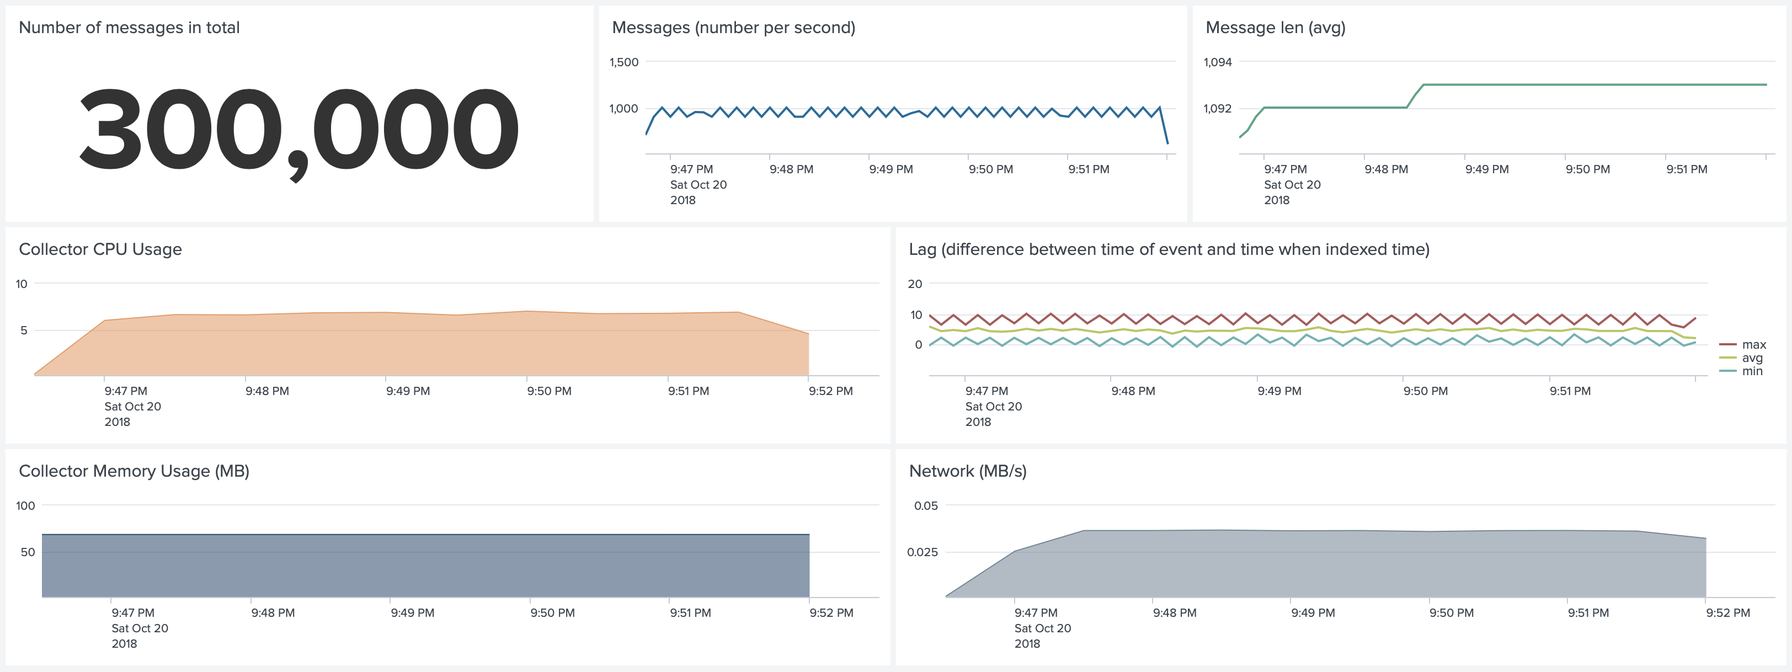Image resolution: width=1792 pixels, height=672 pixels.
Task: Click the orange CPU usage area chart
Action: coord(418,348)
